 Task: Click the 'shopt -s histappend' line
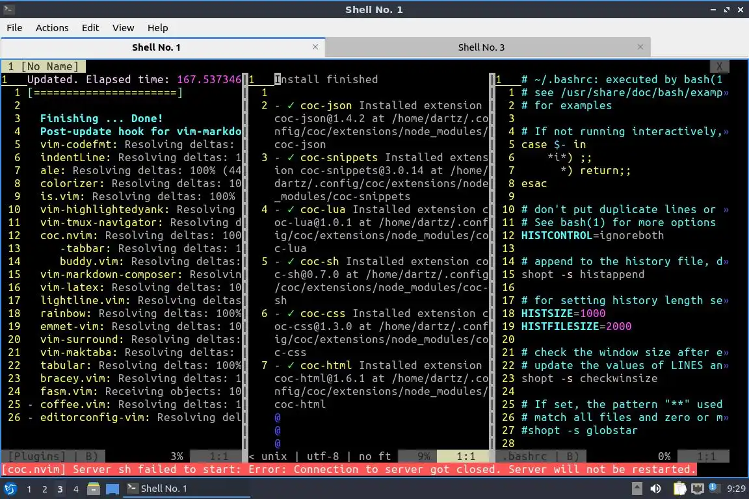click(583, 275)
